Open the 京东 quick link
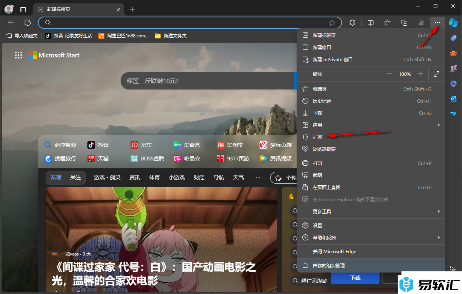 (141, 145)
